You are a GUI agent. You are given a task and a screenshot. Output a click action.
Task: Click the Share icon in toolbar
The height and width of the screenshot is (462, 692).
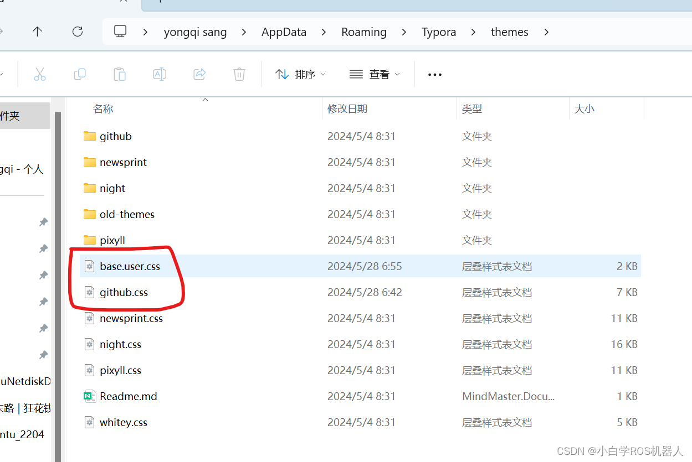(x=199, y=74)
